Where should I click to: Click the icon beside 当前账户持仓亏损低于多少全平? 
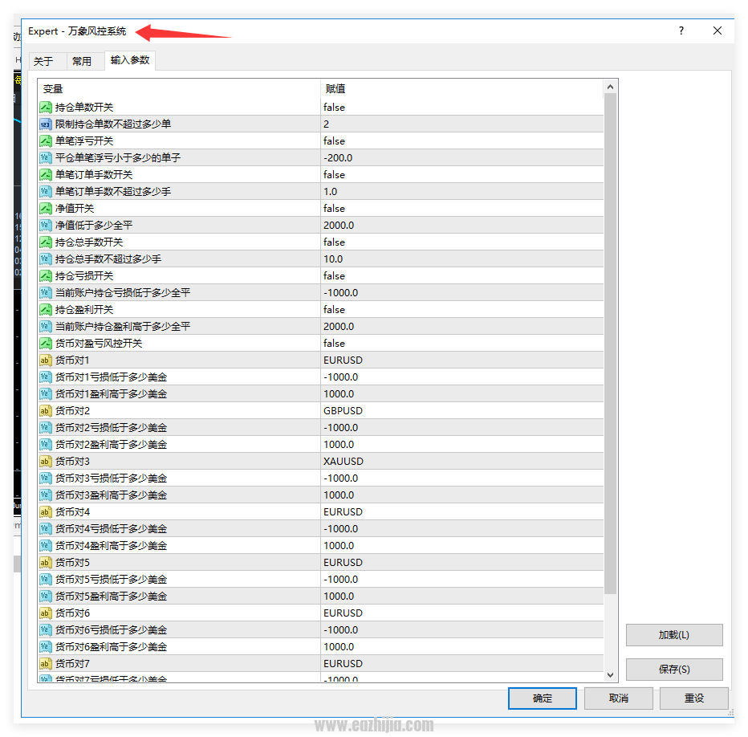[45, 293]
